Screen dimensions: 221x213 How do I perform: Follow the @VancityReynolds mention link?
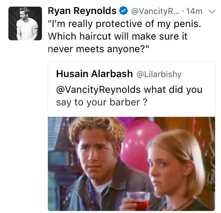(x=98, y=90)
